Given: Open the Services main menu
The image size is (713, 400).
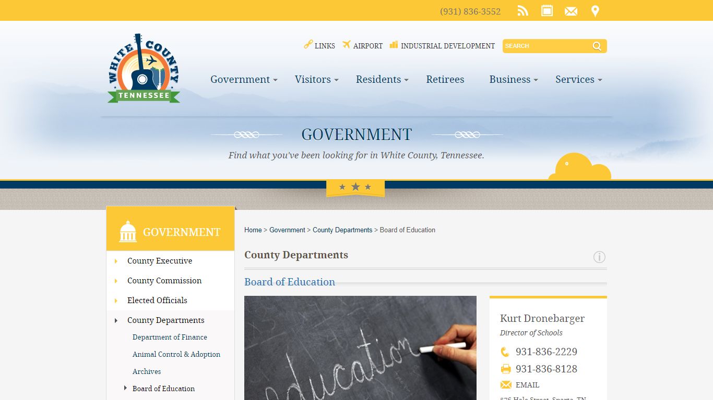Looking at the screenshot, I should [575, 79].
